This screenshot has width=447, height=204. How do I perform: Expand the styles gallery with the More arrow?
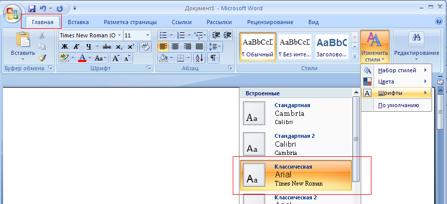tap(355, 56)
